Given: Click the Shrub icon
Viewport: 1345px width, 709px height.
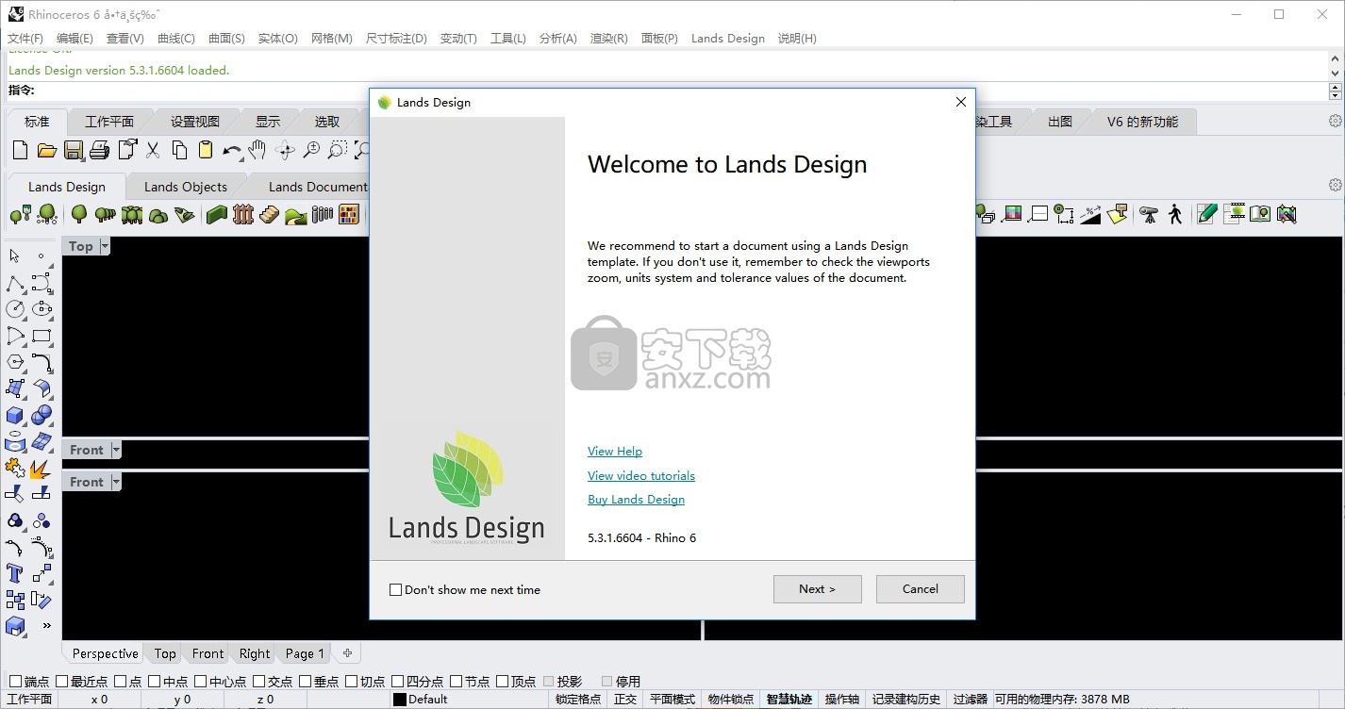Looking at the screenshot, I should pyautogui.click(x=158, y=214).
